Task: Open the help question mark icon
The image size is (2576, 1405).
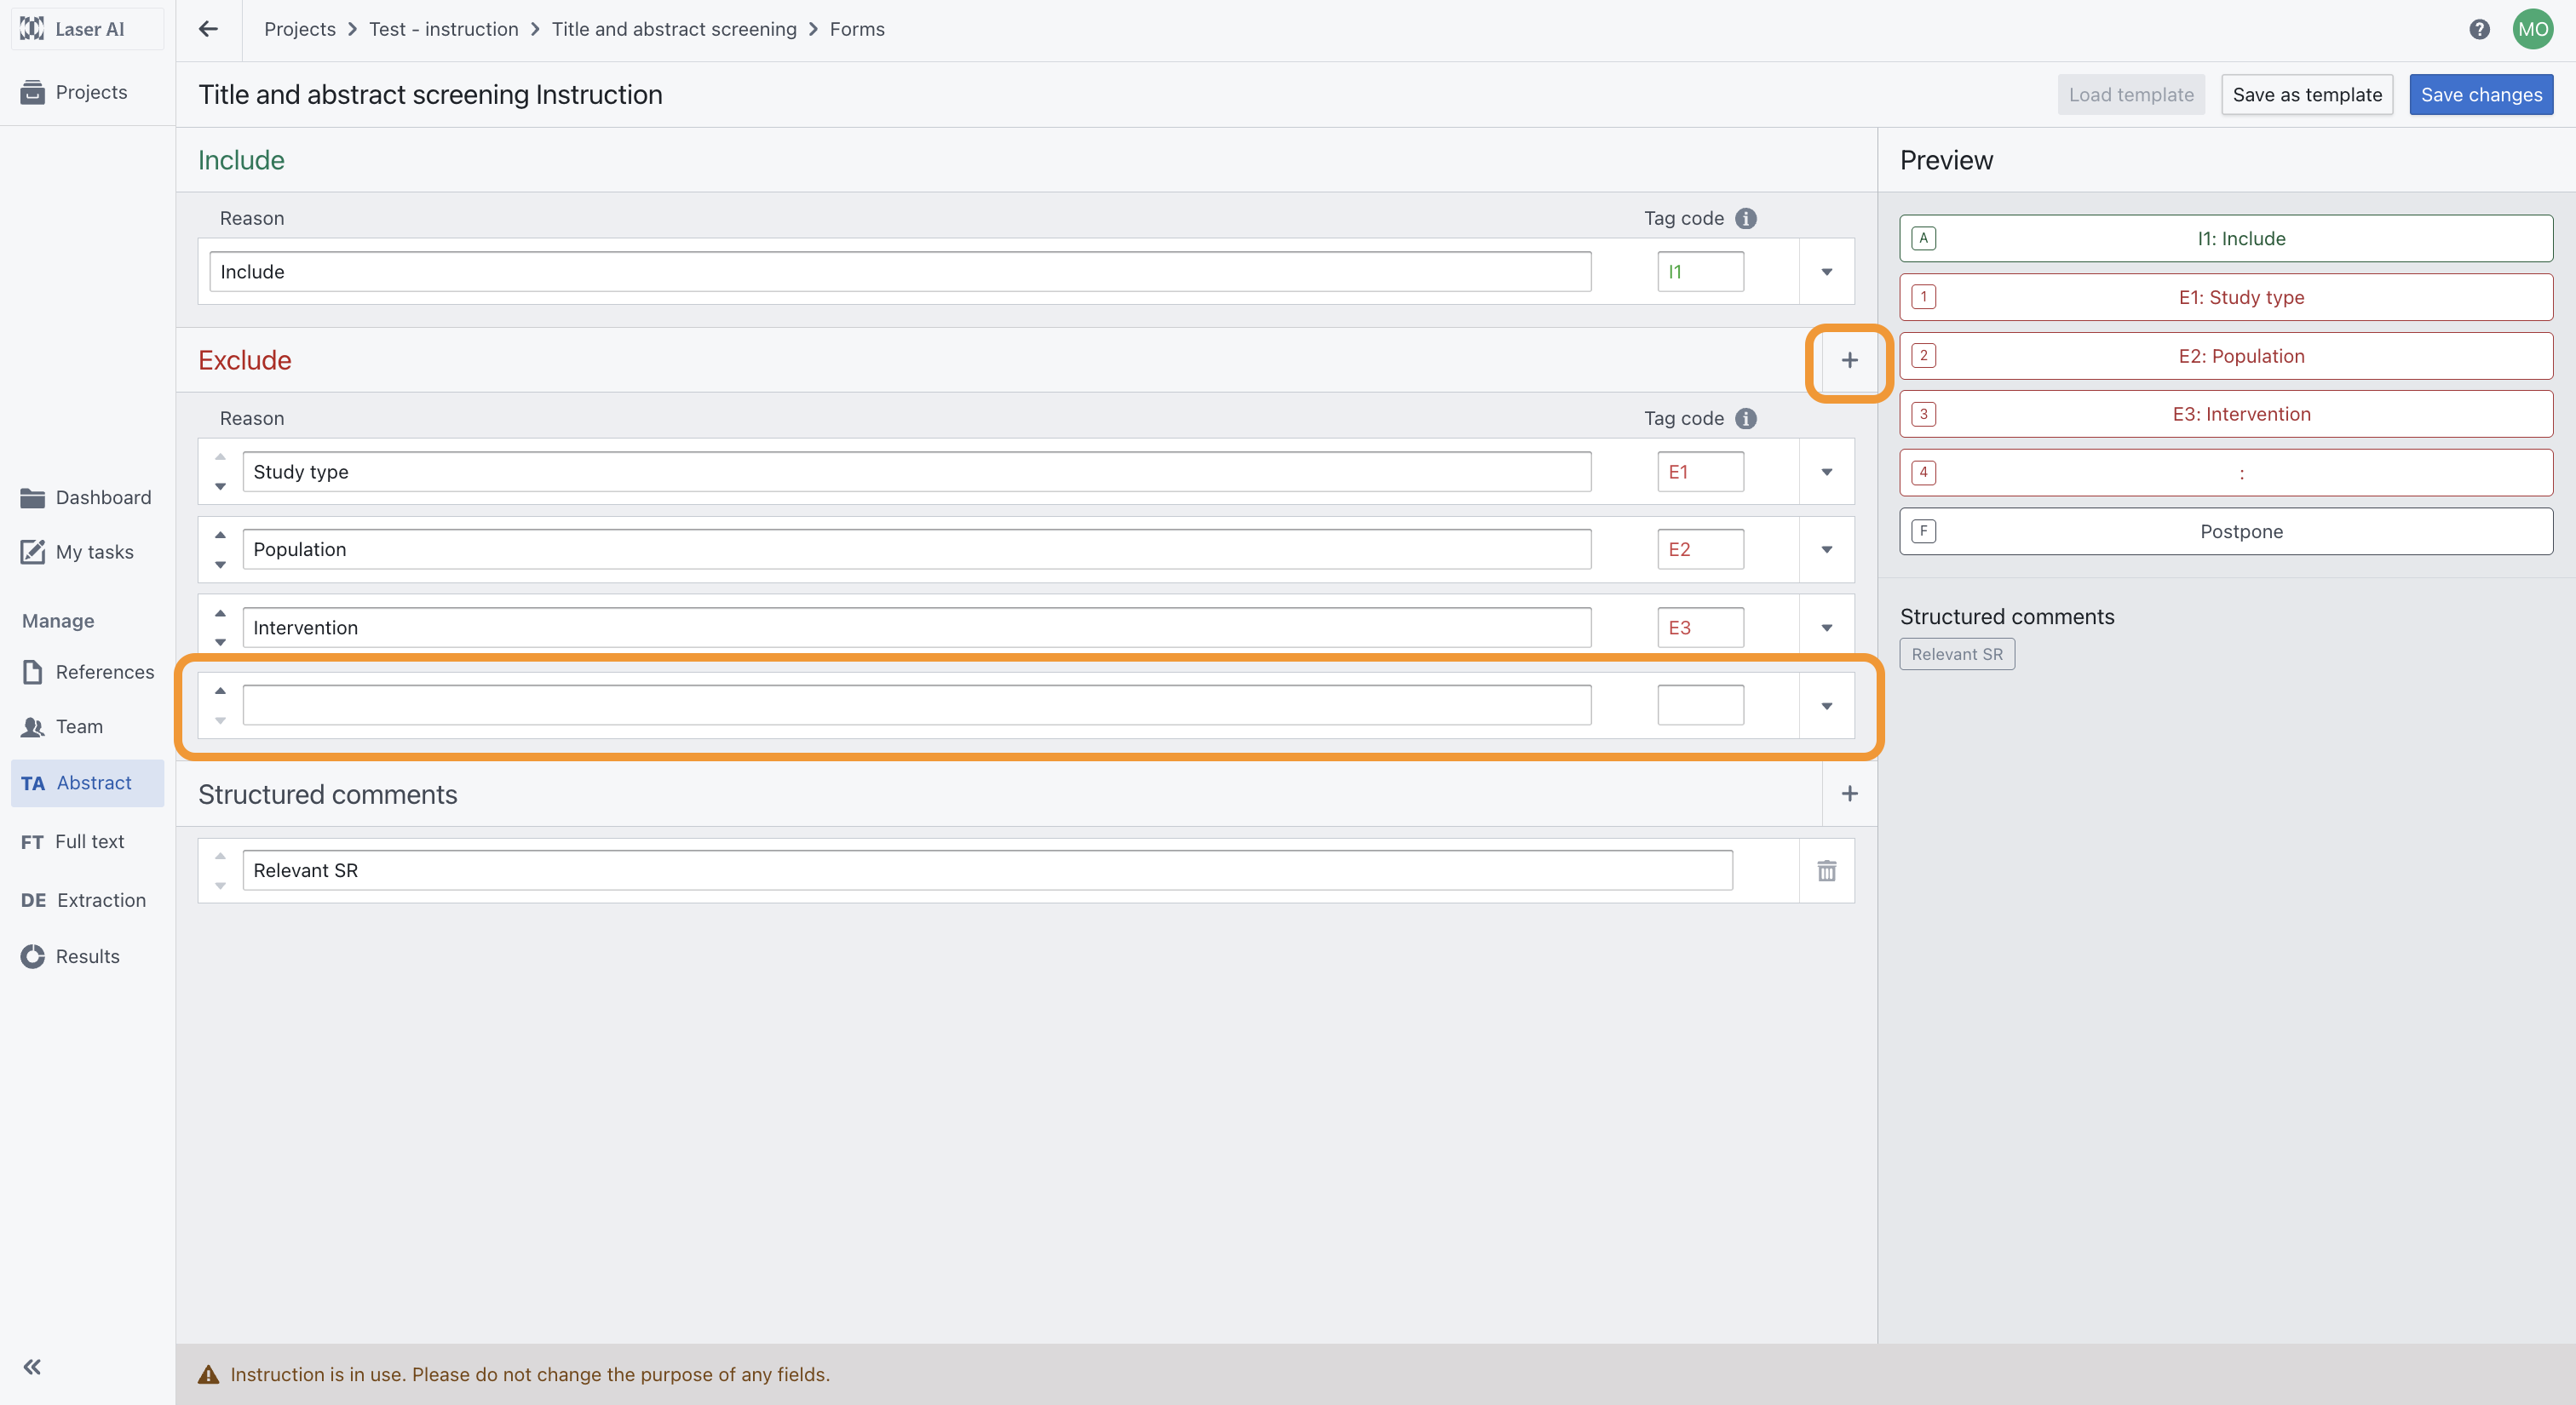Action: coord(2479,29)
